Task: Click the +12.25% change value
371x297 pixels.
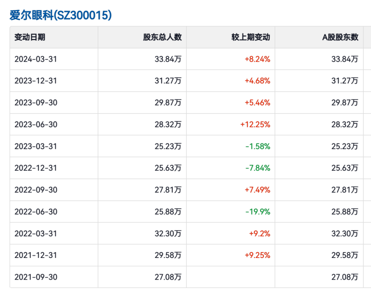Action: (x=255, y=124)
